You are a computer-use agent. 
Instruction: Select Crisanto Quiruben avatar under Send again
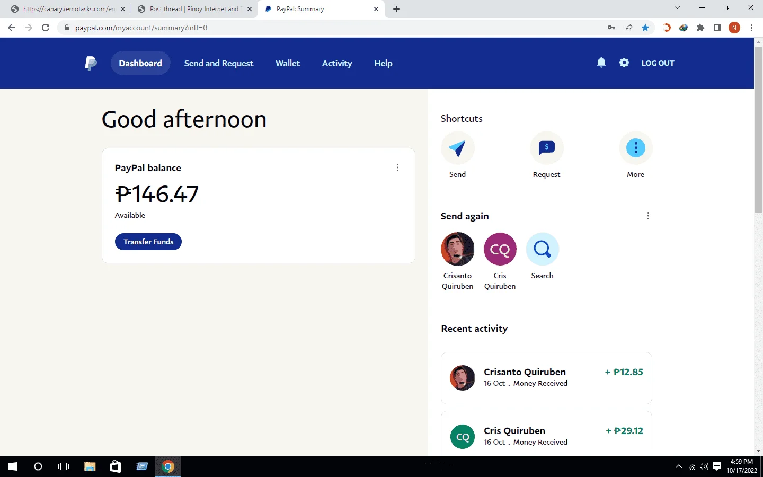pos(457,249)
